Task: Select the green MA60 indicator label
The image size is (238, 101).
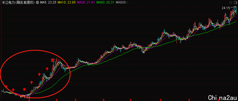Action: [105, 3]
